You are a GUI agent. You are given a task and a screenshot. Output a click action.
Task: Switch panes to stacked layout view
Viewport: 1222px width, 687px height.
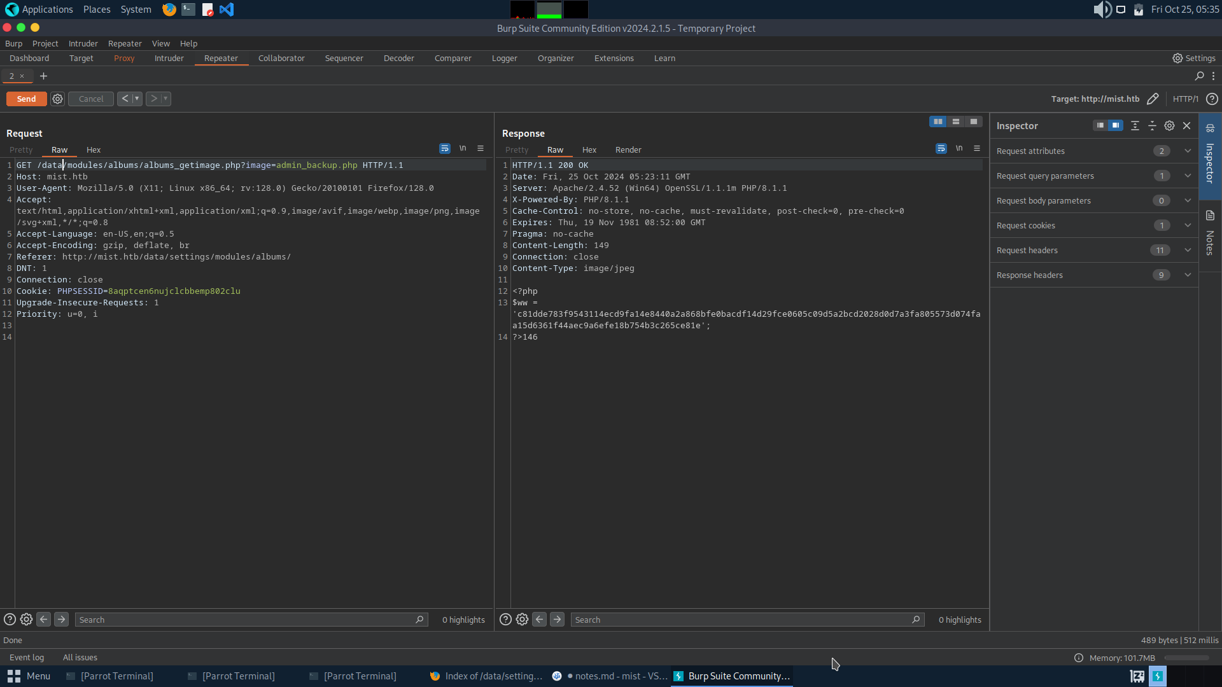pyautogui.click(x=956, y=121)
